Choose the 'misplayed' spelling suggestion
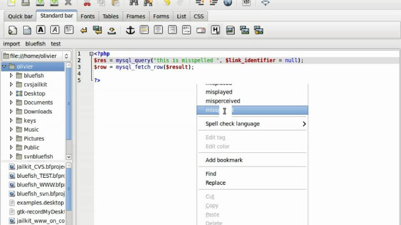The image size is (401, 225). 252,92
